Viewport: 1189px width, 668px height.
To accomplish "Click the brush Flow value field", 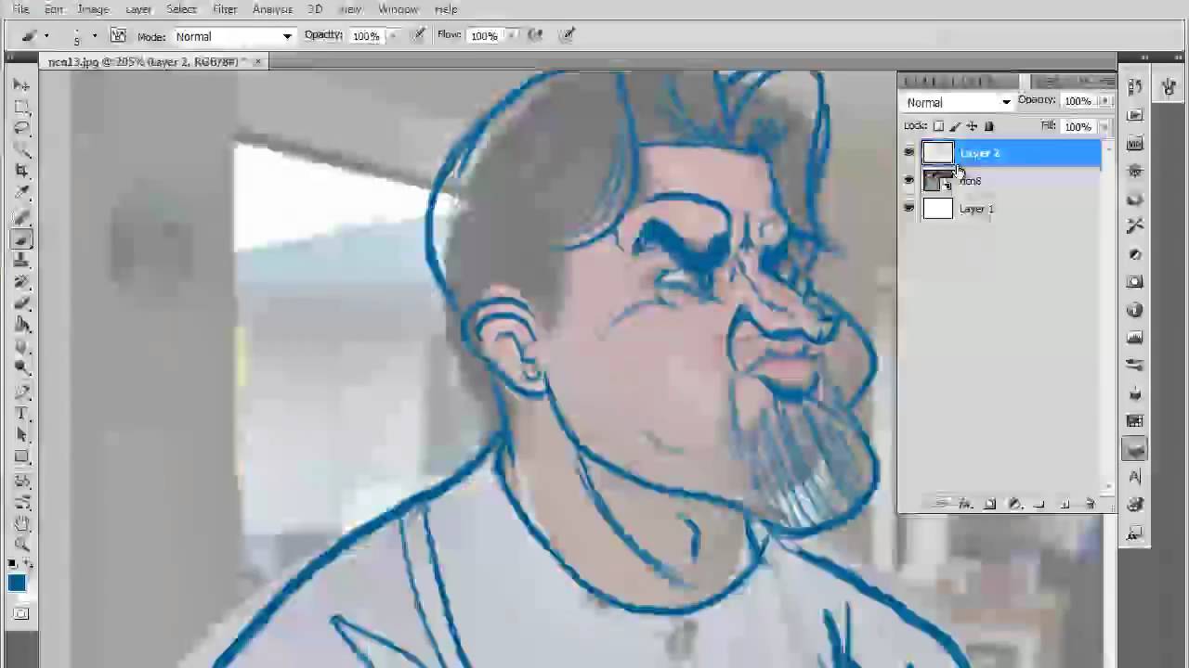I will (484, 35).
